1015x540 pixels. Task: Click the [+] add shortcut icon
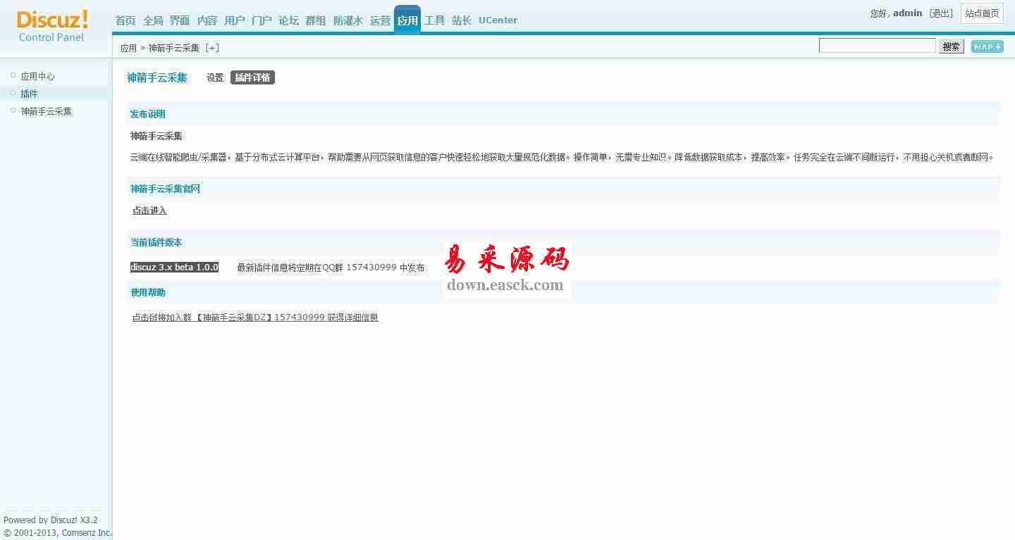click(212, 48)
